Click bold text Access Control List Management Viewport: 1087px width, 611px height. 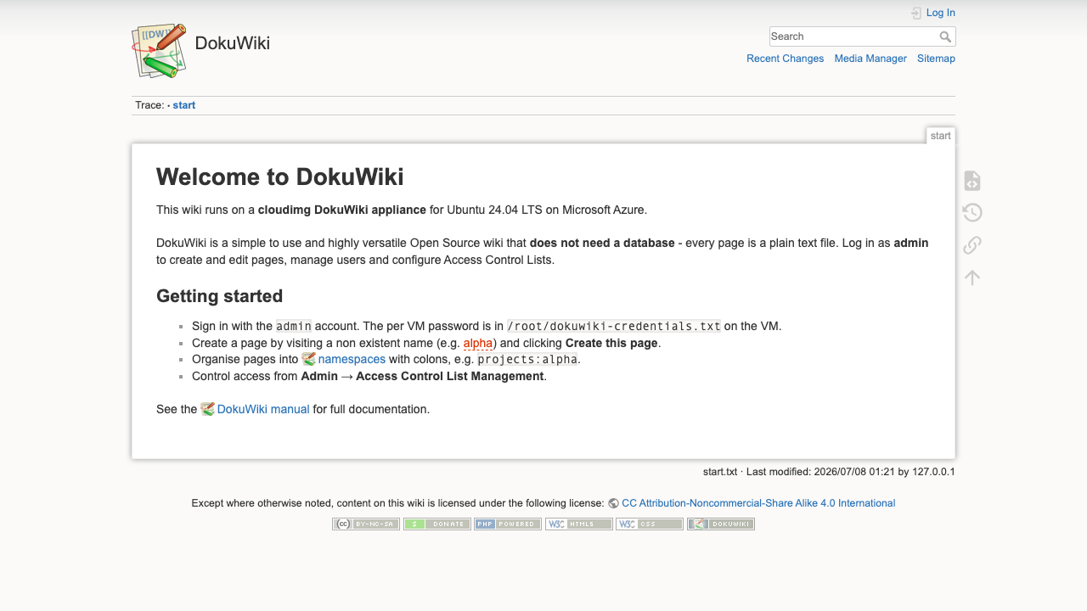pos(450,376)
